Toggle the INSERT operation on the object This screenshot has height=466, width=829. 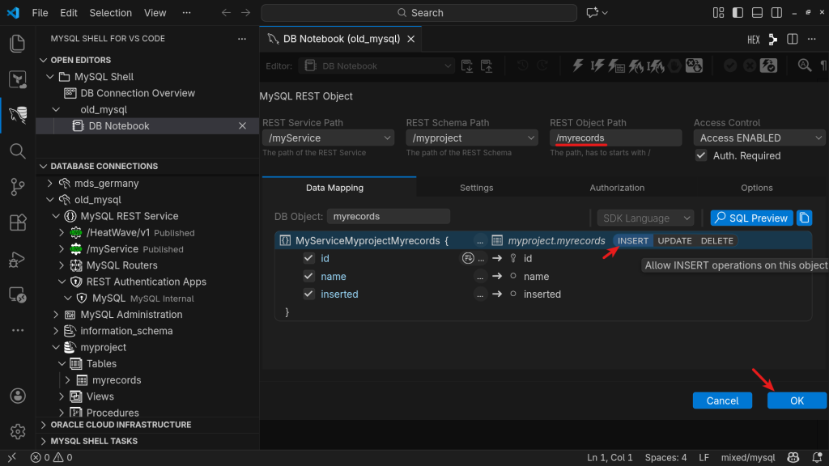click(x=633, y=240)
